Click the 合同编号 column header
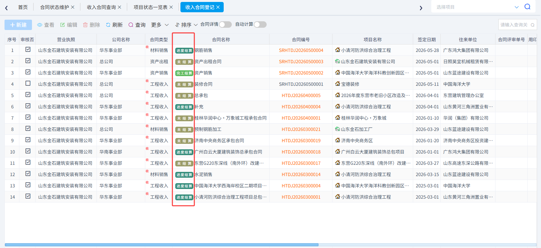 tap(301, 40)
